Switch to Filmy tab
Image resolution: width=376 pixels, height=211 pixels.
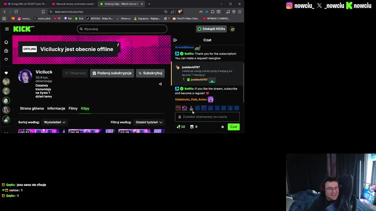(x=73, y=108)
